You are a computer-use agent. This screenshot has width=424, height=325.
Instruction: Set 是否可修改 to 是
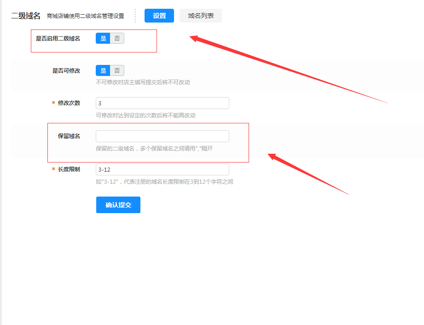103,71
